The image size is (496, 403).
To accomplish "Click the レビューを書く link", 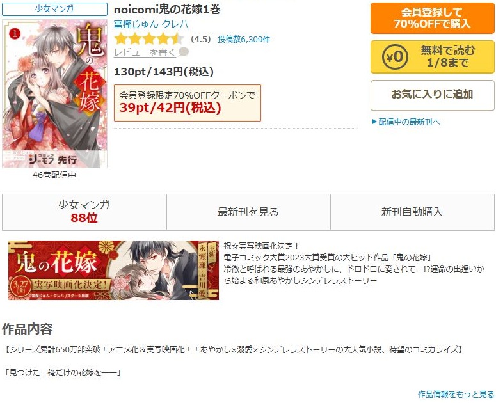I will (x=145, y=52).
